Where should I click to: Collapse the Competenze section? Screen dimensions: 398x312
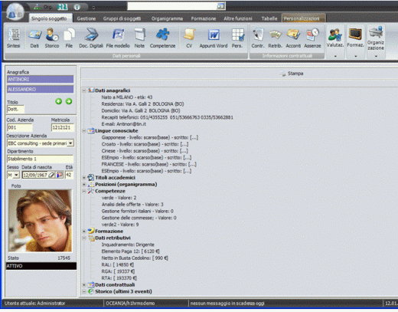coord(84,191)
